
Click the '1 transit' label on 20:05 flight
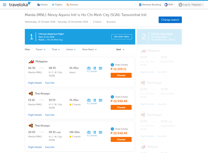click(76, 137)
